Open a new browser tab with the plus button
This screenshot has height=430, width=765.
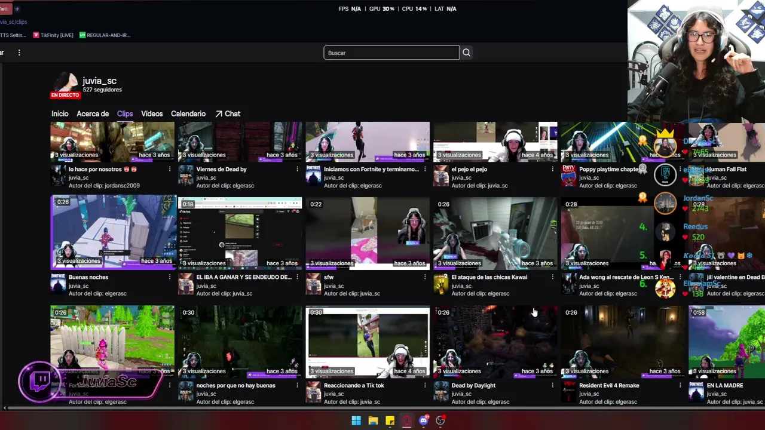point(17,9)
